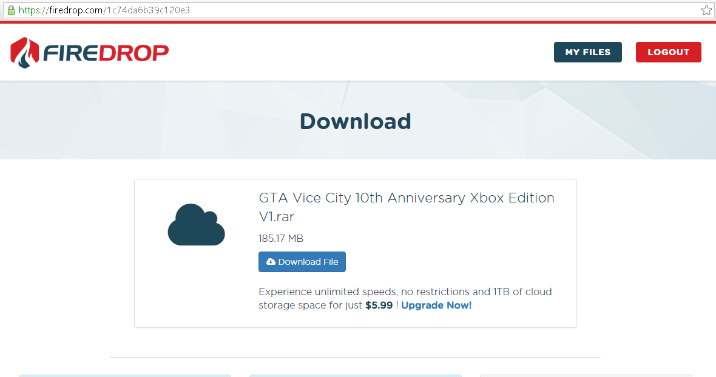Click the dark cloud file icon
Image resolution: width=716 pixels, height=377 pixels.
coord(197,224)
